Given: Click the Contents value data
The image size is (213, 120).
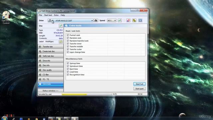Looking at the screenshot, I should (x=61, y=38).
